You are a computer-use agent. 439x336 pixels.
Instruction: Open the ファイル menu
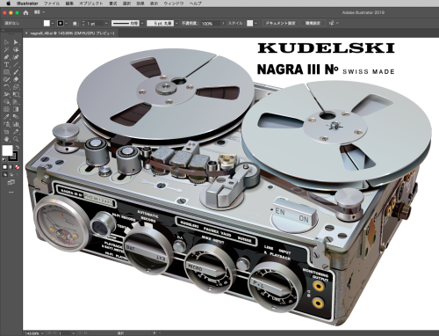tap(52, 4)
